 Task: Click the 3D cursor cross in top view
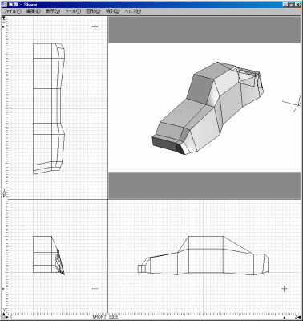point(95,26)
